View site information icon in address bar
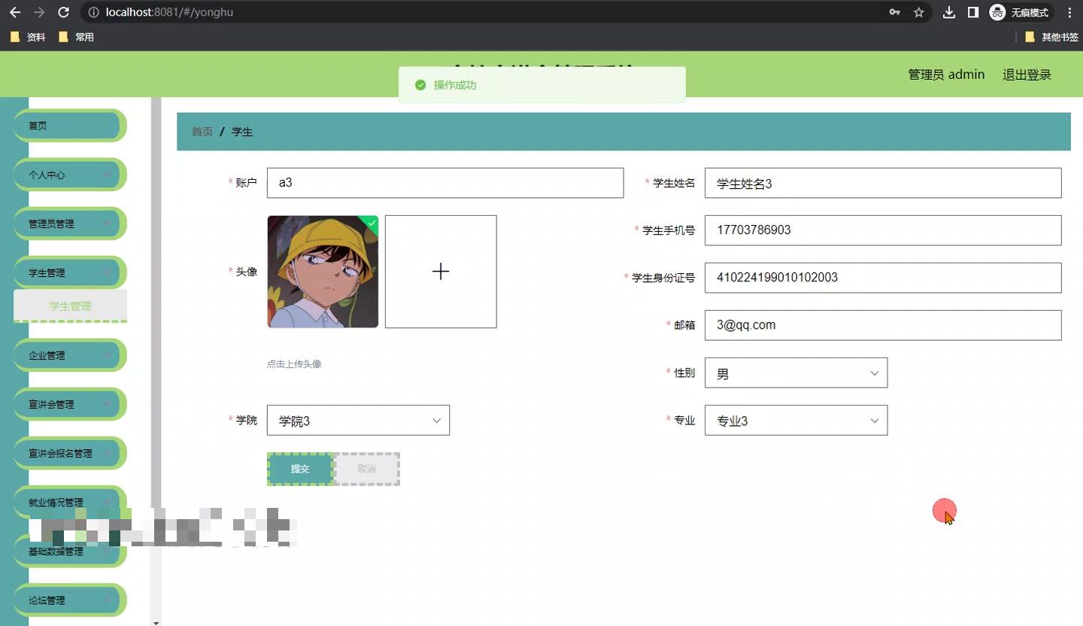 pos(93,12)
